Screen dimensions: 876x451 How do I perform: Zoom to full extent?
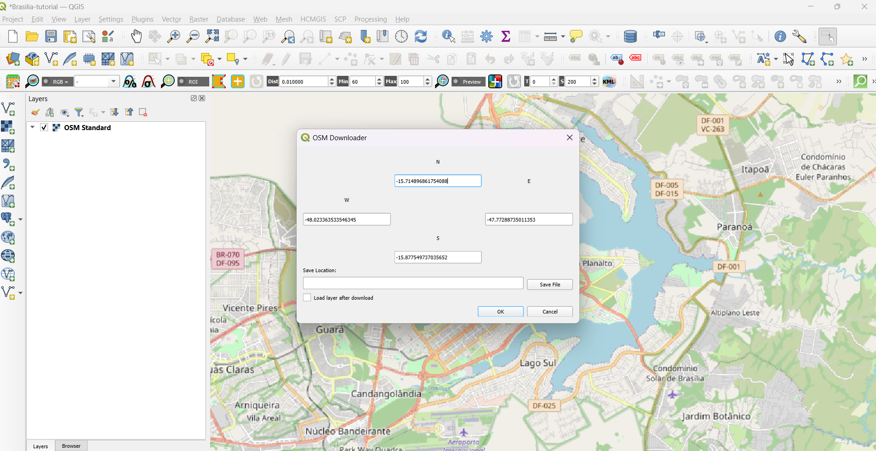tap(212, 36)
